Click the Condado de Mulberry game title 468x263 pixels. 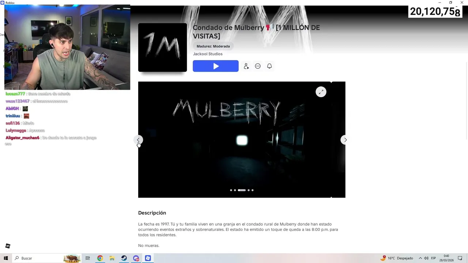[256, 32]
